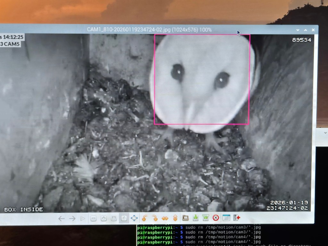Zoom out of the image
328x246 pixels.
click(x=94, y=218)
